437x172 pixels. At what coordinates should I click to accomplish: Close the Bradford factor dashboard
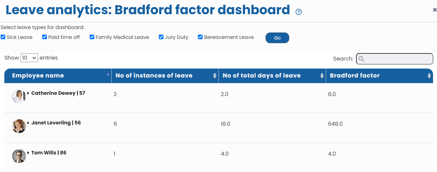[x=435, y=10]
